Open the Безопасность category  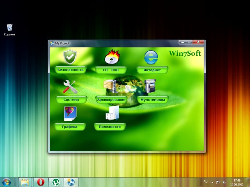tap(70, 70)
